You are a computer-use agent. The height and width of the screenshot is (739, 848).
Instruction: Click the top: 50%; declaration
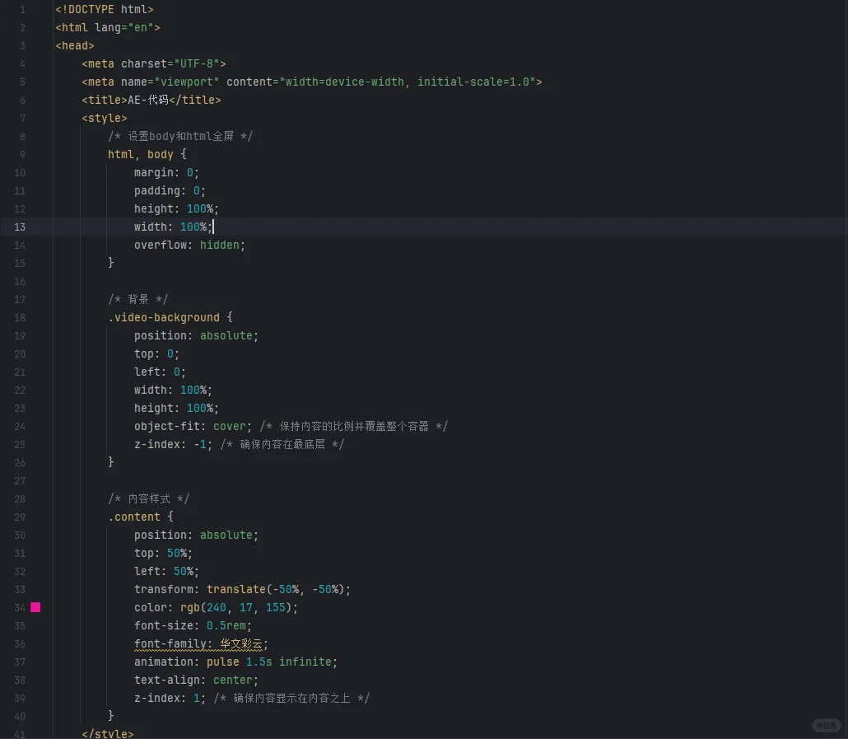[163, 554]
